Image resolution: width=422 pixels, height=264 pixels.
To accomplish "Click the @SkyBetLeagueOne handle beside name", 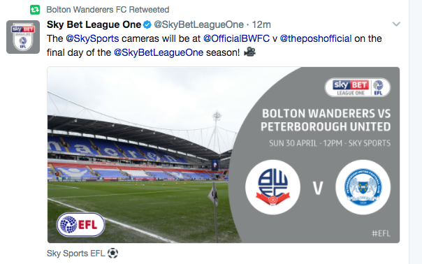I will (x=198, y=24).
